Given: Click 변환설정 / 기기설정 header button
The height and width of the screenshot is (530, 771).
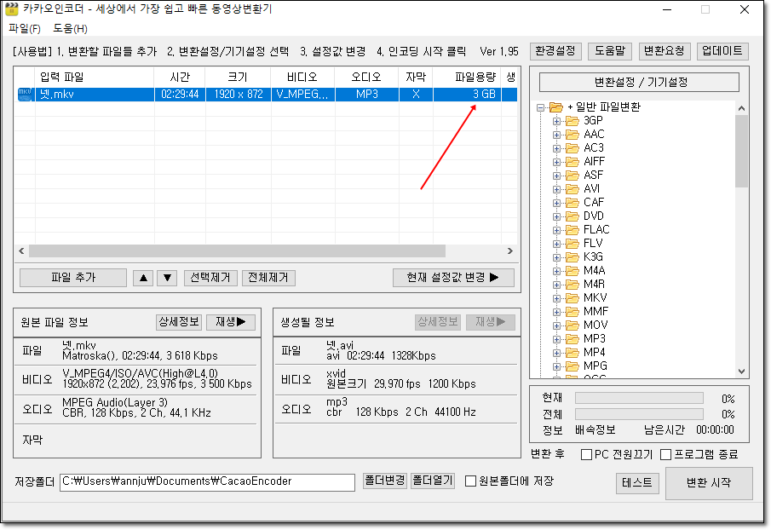Looking at the screenshot, I should coord(639,82).
